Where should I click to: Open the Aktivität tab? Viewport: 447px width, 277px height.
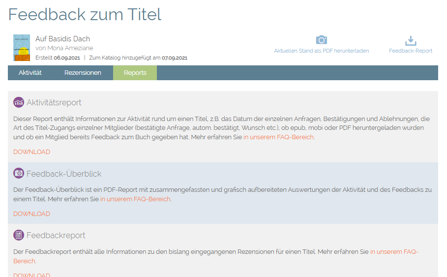(30, 72)
